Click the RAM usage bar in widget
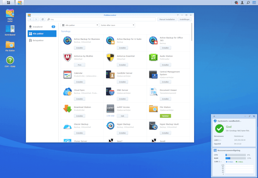258x178 pixels. coord(236,158)
